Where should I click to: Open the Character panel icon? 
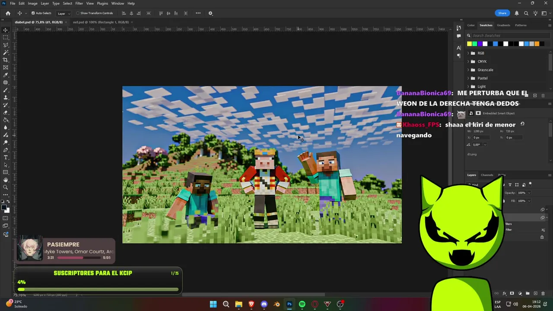click(459, 48)
